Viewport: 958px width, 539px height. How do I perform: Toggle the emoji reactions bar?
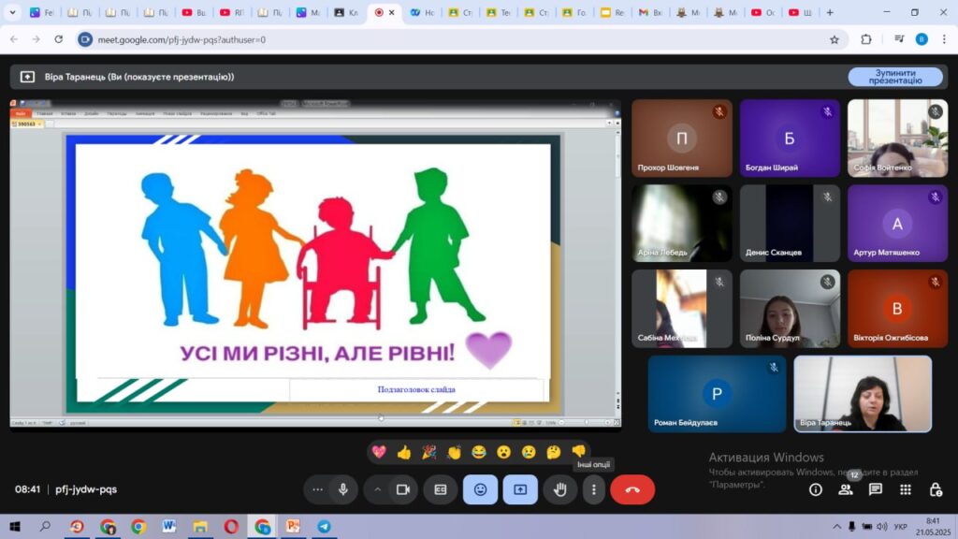480,489
